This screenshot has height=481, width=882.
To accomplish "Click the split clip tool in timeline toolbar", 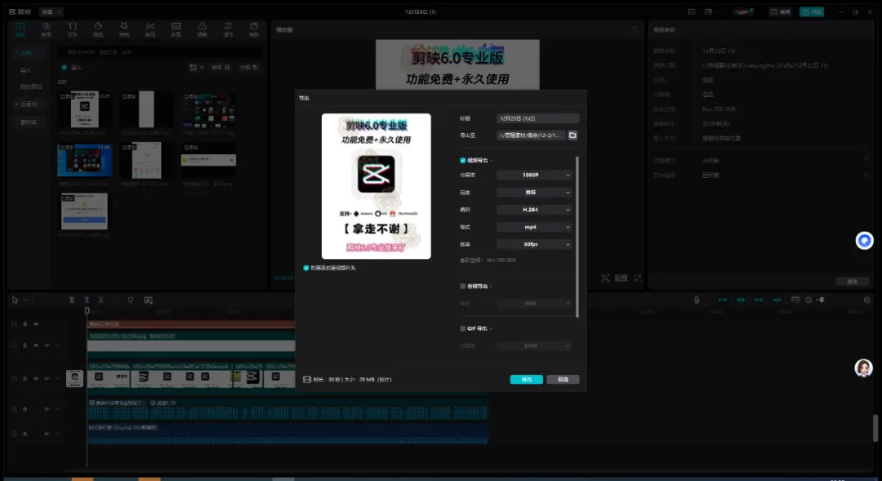I will pos(72,300).
